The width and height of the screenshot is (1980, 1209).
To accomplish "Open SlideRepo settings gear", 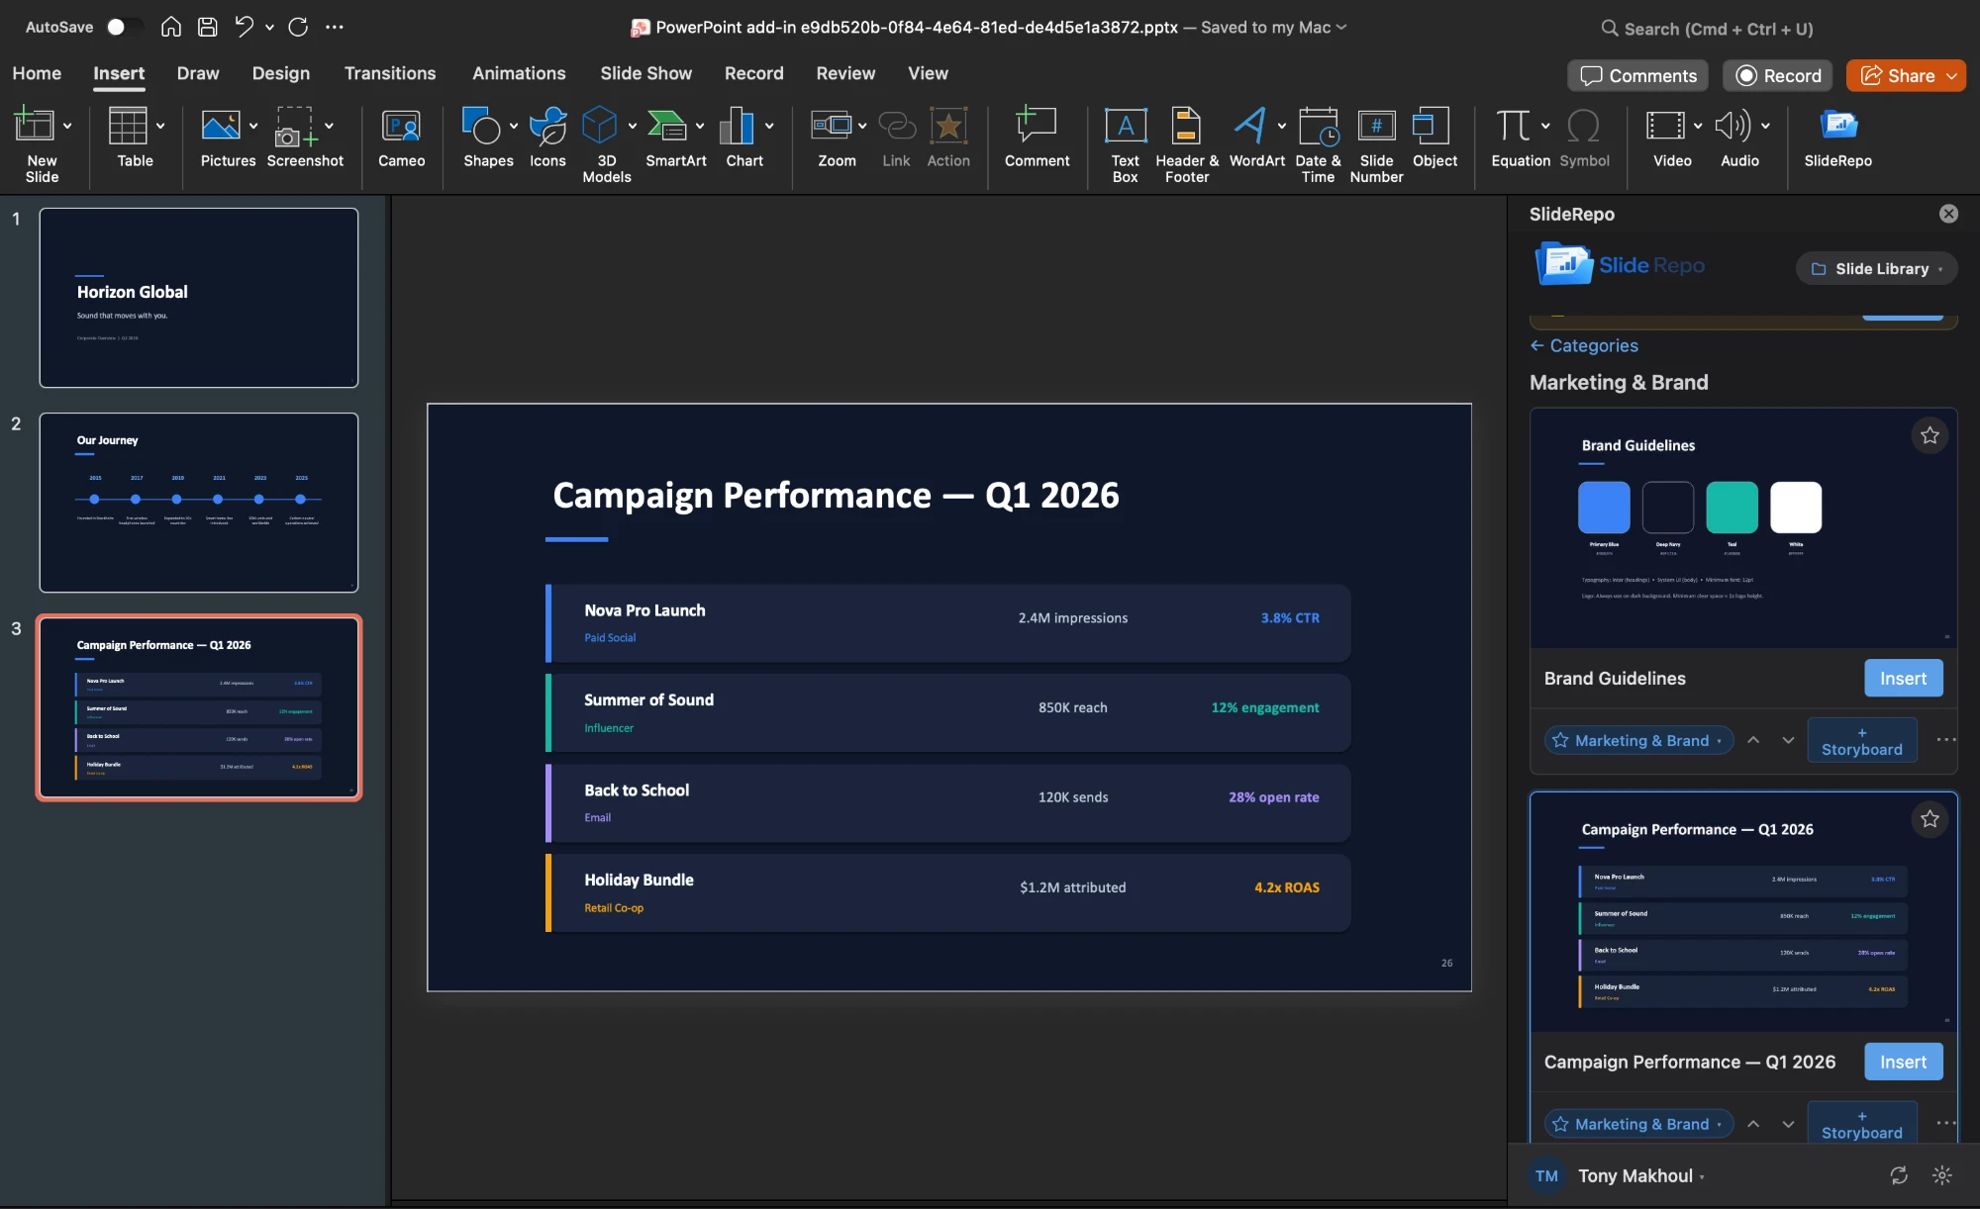I will click(x=1942, y=1175).
